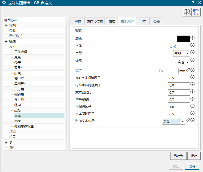Image resolution: width=203 pixels, height=172 pixels.
Task: Show help for 文本间隙因子
Action: (x=193, y=113)
